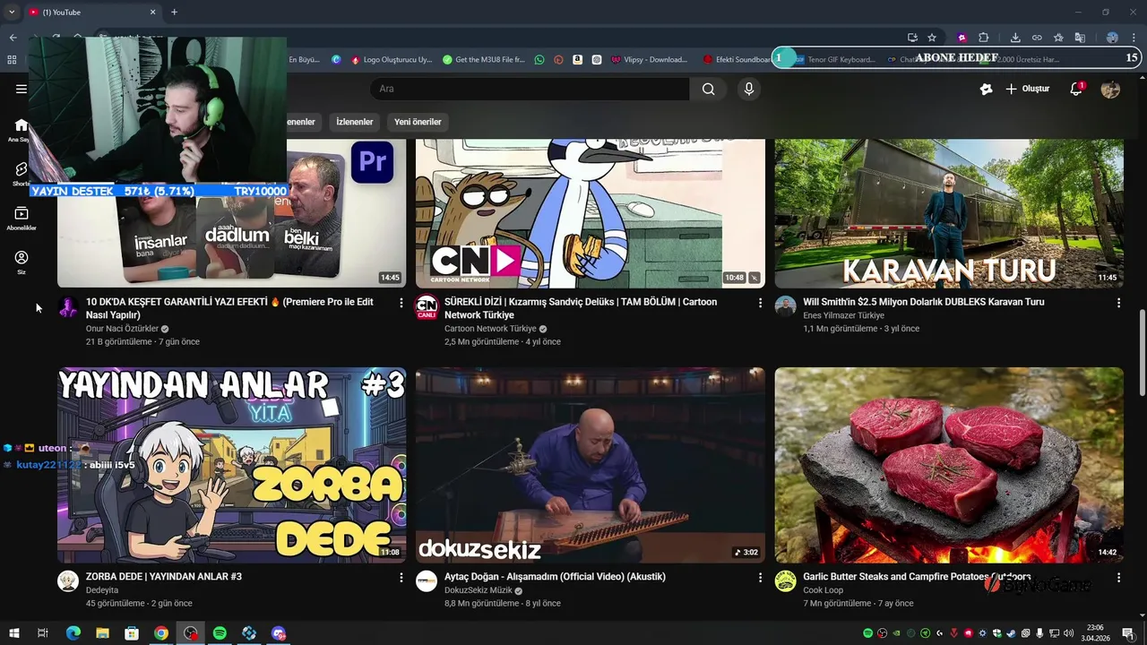Go to Cartoon Network Türkiye channel name
This screenshot has height=645, width=1147.
[x=490, y=329]
